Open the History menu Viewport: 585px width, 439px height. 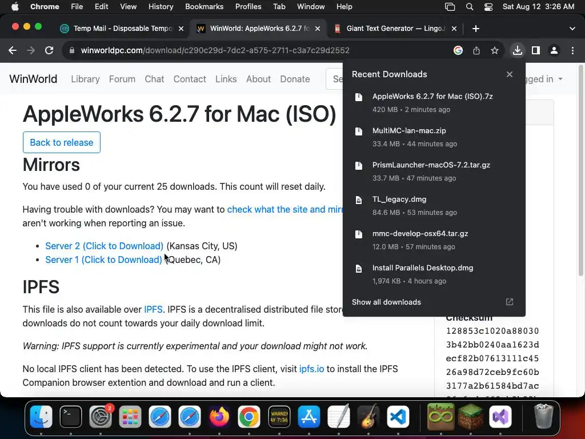[161, 7]
